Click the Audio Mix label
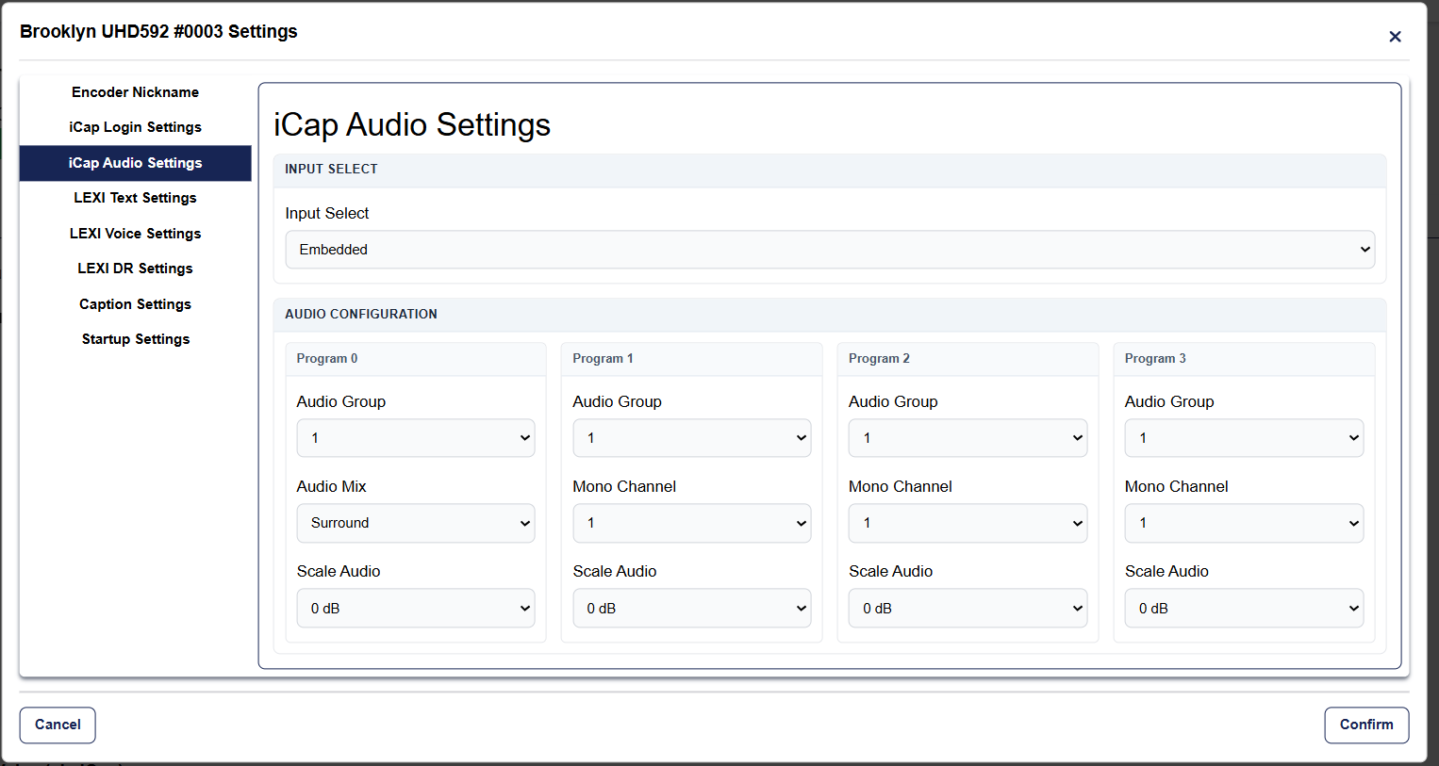The image size is (1439, 766). click(x=331, y=486)
